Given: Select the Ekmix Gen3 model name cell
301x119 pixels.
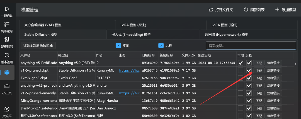Looking at the screenshot, I should pos(76,78).
